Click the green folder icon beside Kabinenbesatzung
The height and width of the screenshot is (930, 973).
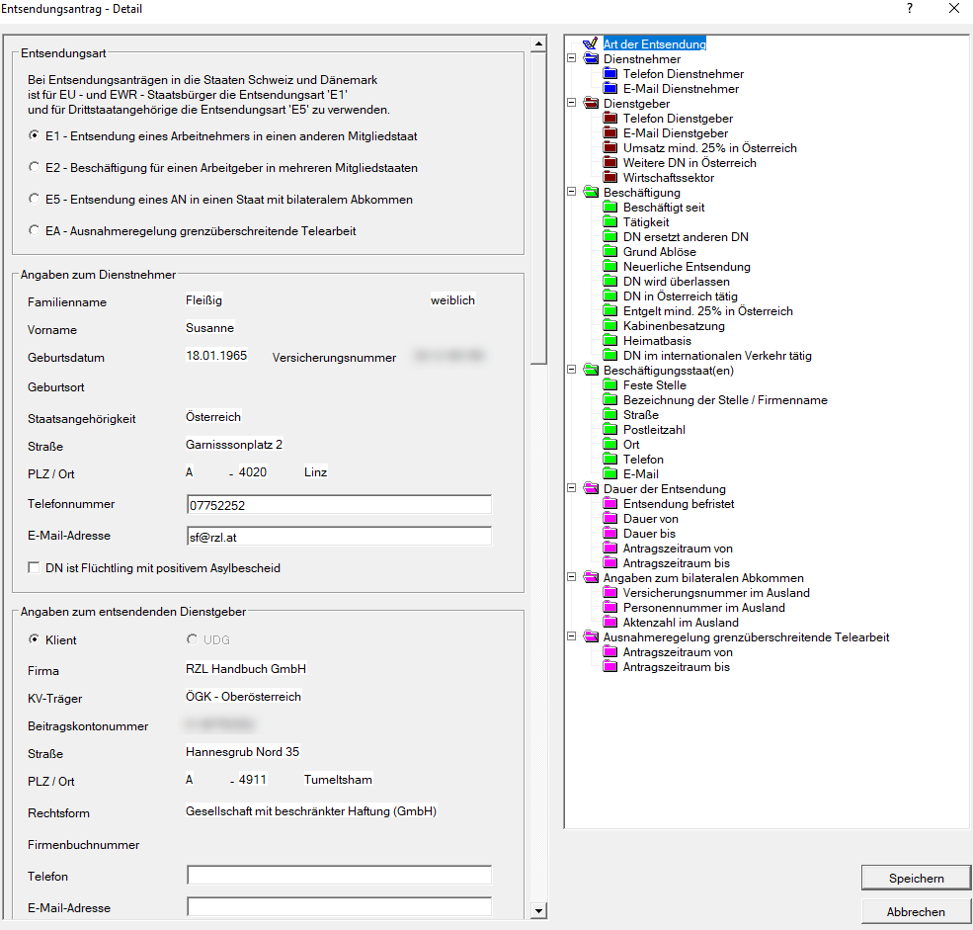(x=609, y=326)
